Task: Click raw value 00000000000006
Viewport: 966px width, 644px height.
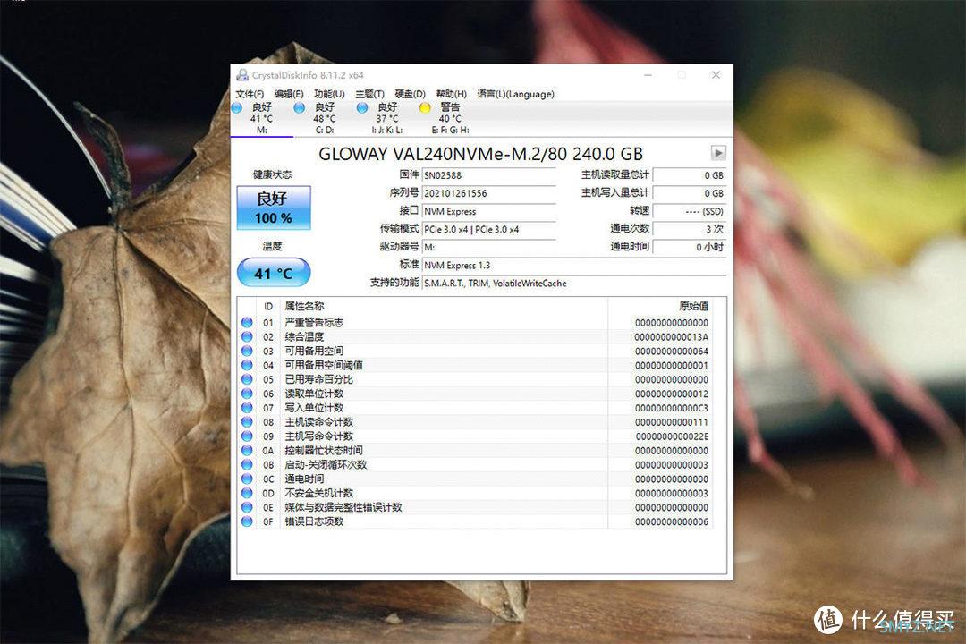Action: 672,522
